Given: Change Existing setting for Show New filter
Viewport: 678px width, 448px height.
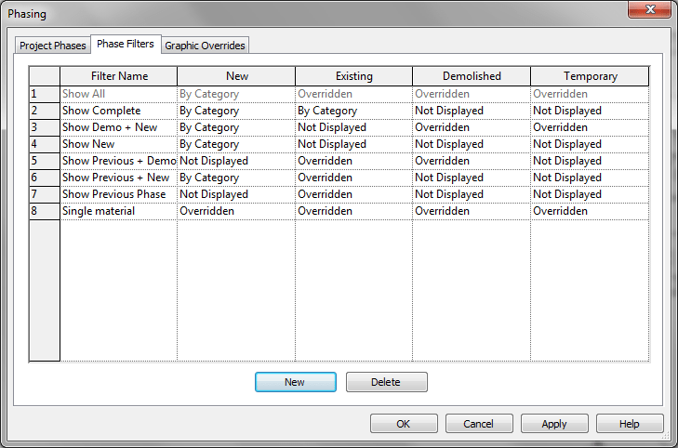Looking at the screenshot, I should (x=353, y=144).
